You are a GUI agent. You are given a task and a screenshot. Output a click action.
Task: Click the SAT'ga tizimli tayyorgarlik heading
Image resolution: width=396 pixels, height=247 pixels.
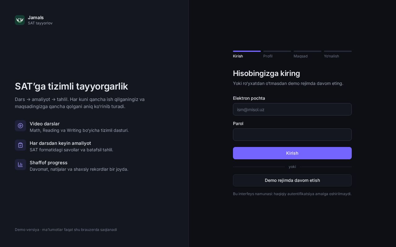(x=71, y=86)
